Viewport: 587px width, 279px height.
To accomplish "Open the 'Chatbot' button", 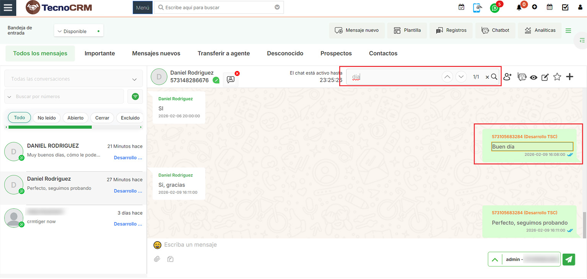I will click(x=495, y=30).
